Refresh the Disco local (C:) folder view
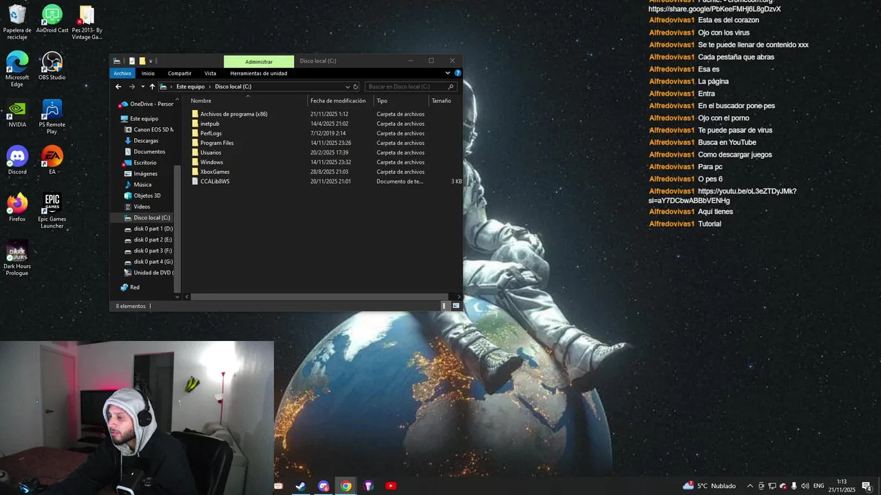The width and height of the screenshot is (881, 495). 356,87
